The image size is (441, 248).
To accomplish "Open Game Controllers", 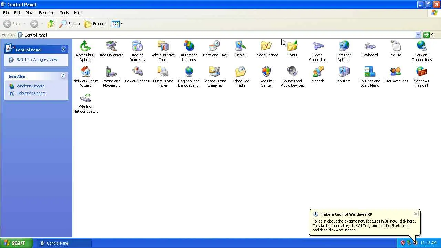I will point(318,51).
